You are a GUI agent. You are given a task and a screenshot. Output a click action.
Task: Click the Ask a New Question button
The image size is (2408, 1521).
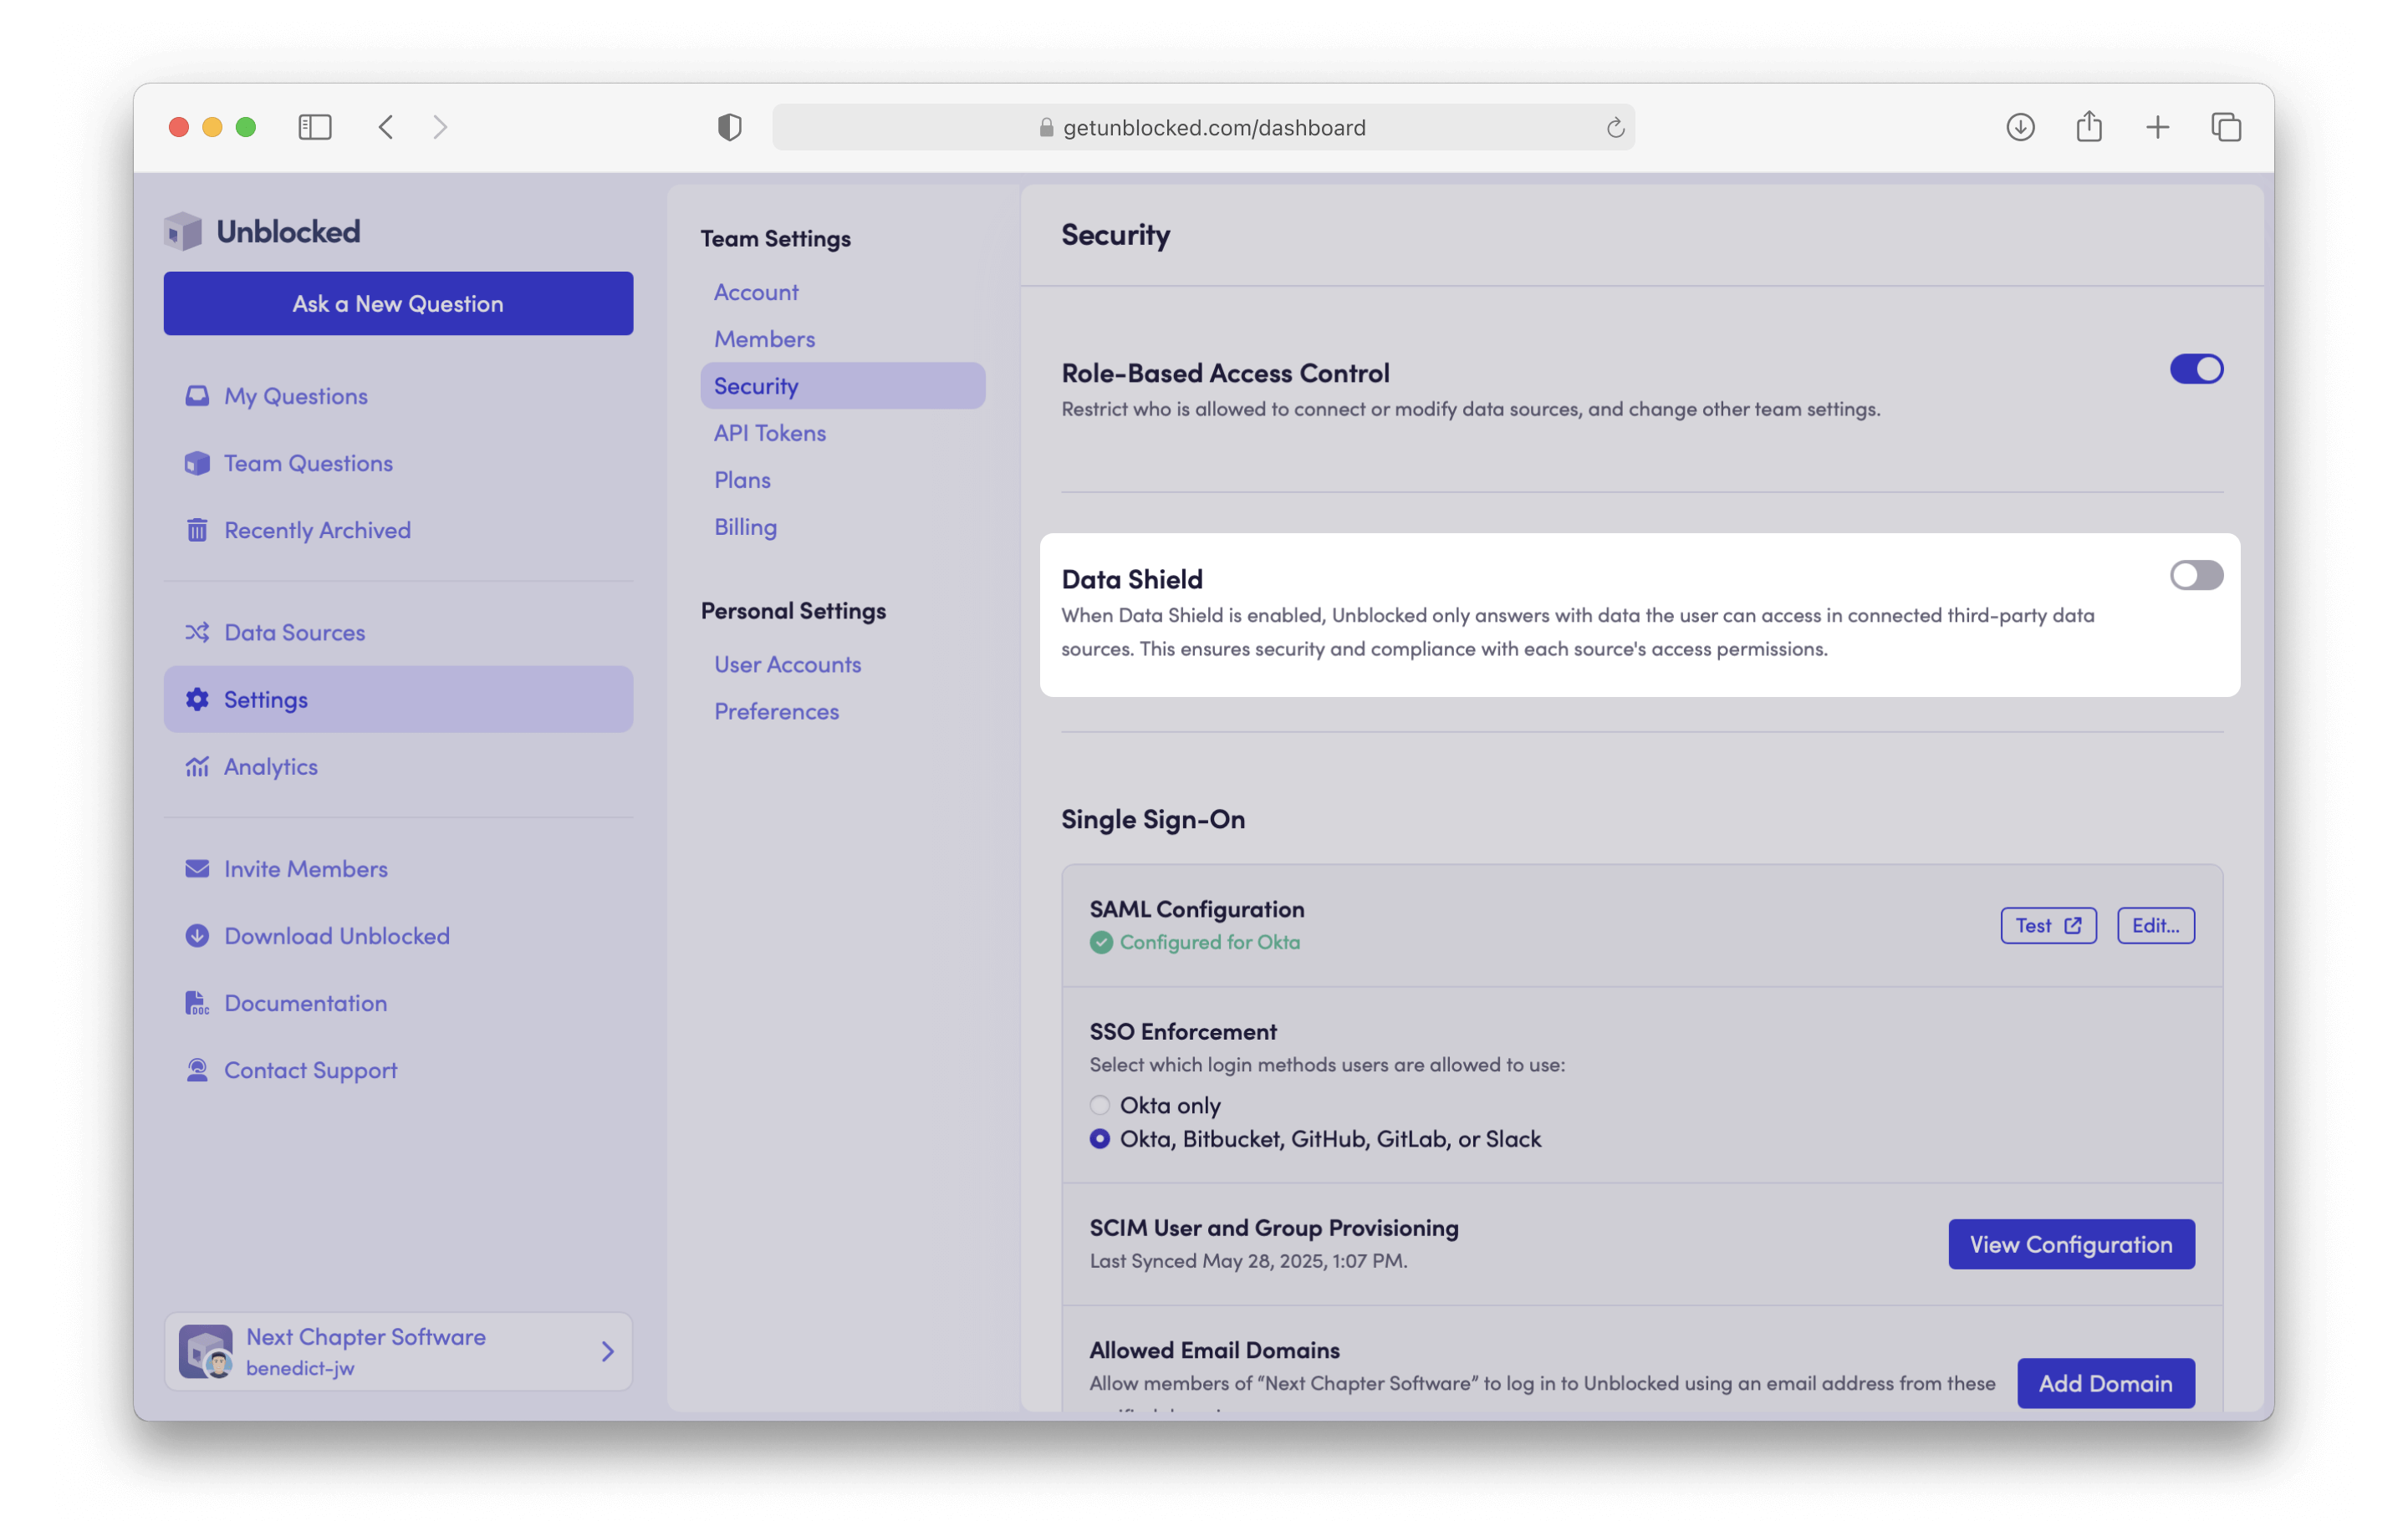click(x=398, y=303)
